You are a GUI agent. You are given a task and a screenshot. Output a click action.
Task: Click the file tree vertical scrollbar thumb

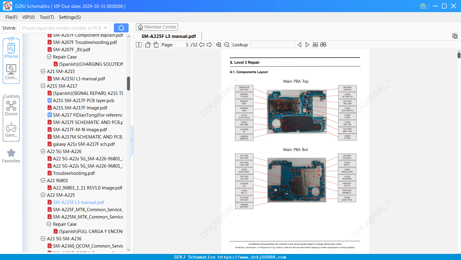tap(128, 83)
